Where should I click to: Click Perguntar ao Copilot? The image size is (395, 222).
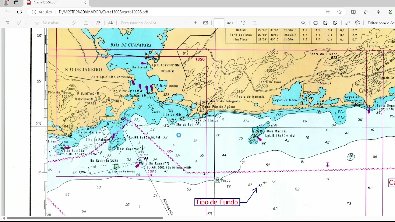(139, 23)
